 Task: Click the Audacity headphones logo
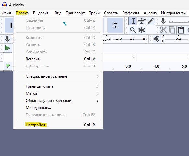[5, 5]
